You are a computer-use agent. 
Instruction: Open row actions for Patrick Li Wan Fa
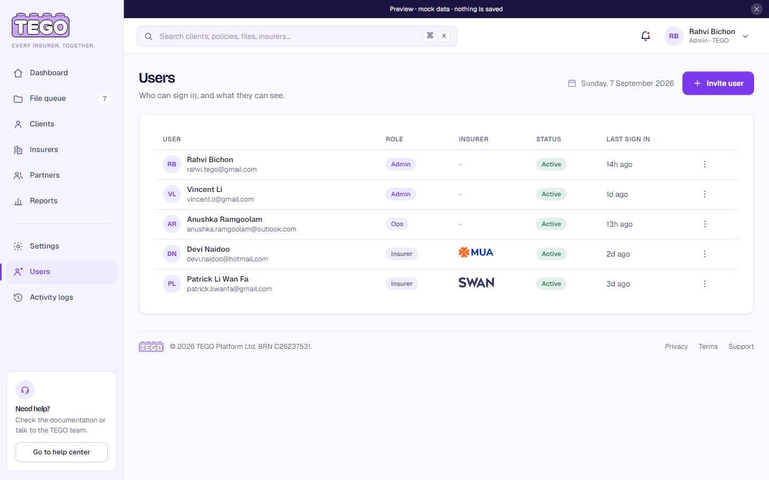[705, 284]
